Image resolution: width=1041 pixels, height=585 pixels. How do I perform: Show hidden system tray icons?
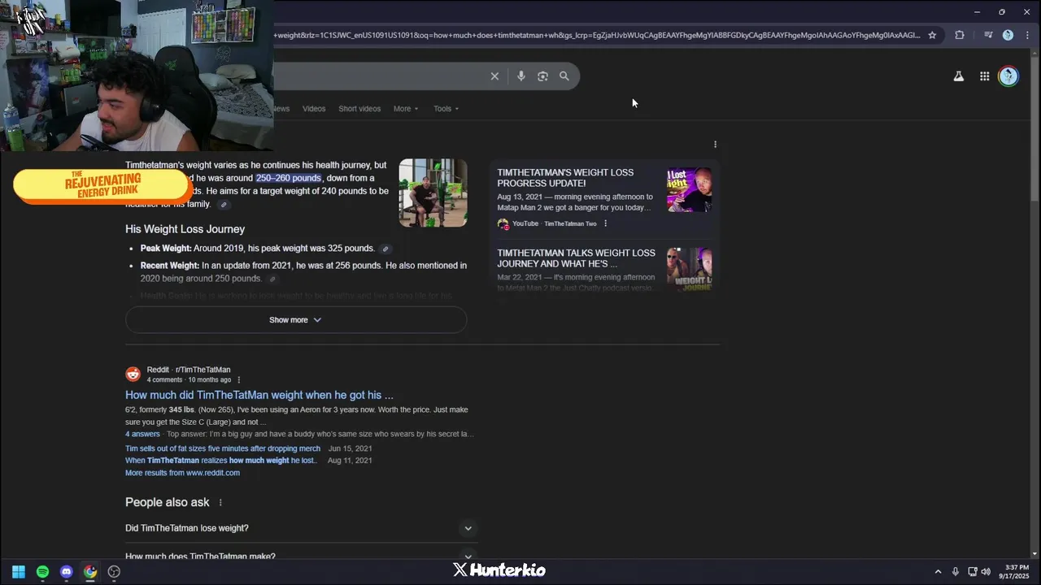point(938,572)
